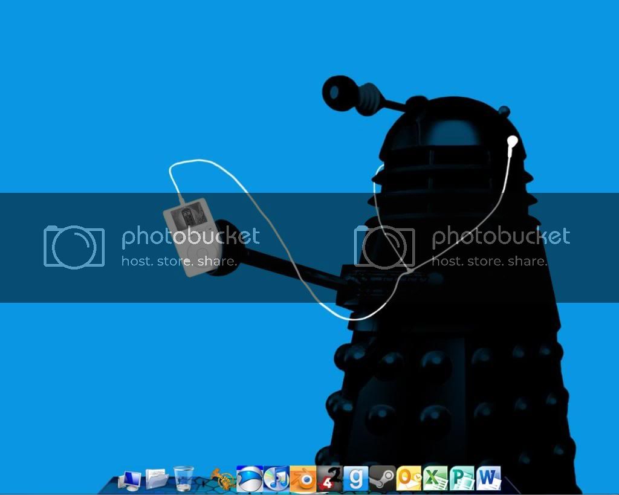Launch Steam from the dock

382,478
